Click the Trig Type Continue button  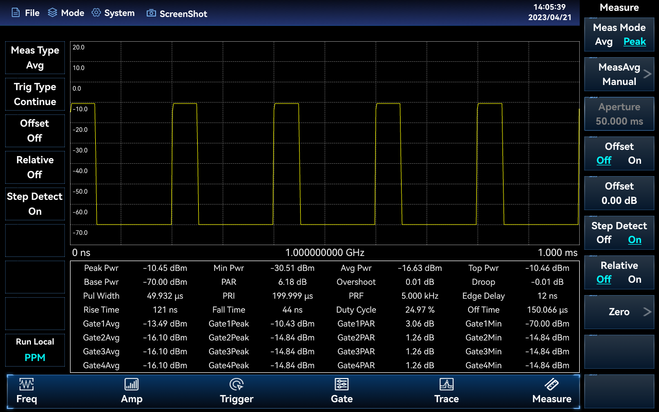35,94
